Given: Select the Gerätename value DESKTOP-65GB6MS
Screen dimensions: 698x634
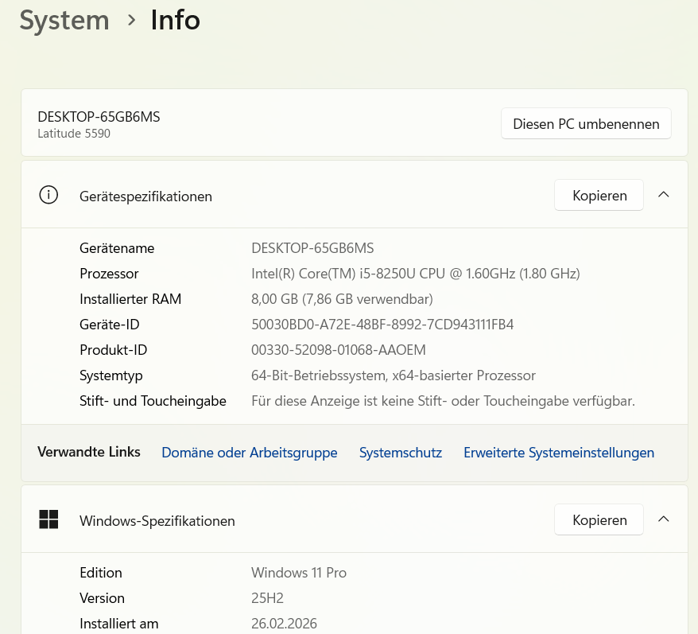Looking at the screenshot, I should click(312, 248).
